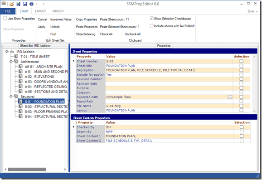Click the sheet icon beside A-05 SECTIONS
The image size is (262, 180).
coord(20,92)
